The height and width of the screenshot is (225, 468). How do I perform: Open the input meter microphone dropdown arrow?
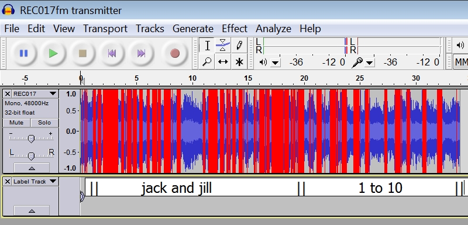(369, 63)
